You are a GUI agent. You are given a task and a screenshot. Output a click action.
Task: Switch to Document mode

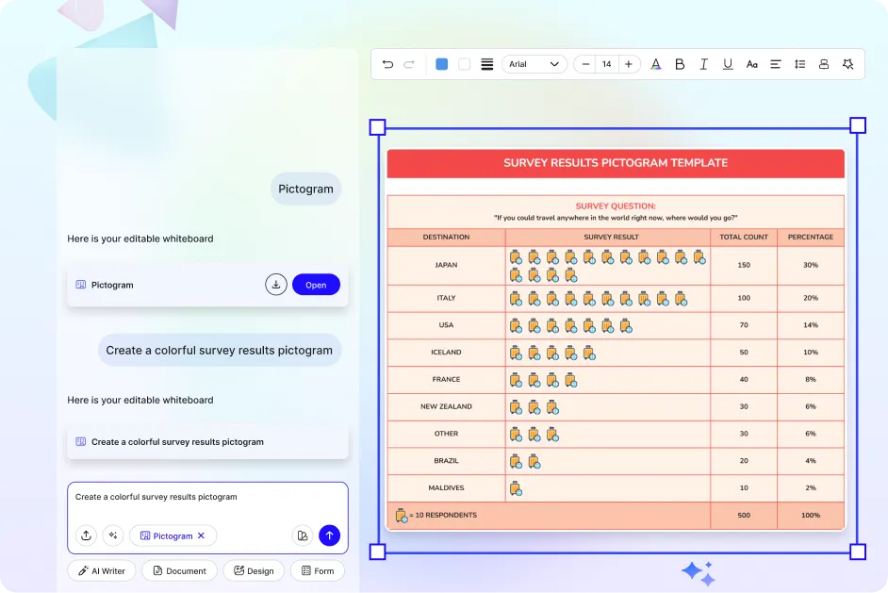[179, 570]
